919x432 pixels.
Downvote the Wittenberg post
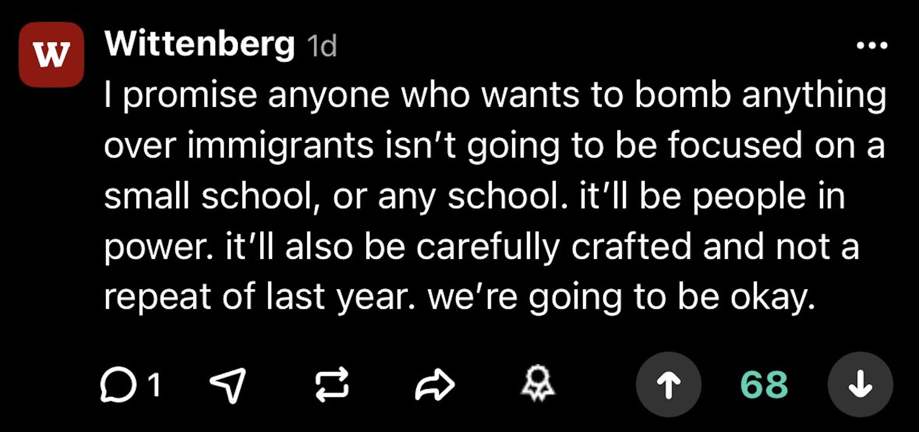(860, 384)
